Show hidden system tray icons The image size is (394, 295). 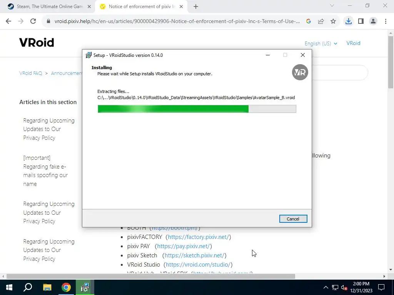[326, 287]
